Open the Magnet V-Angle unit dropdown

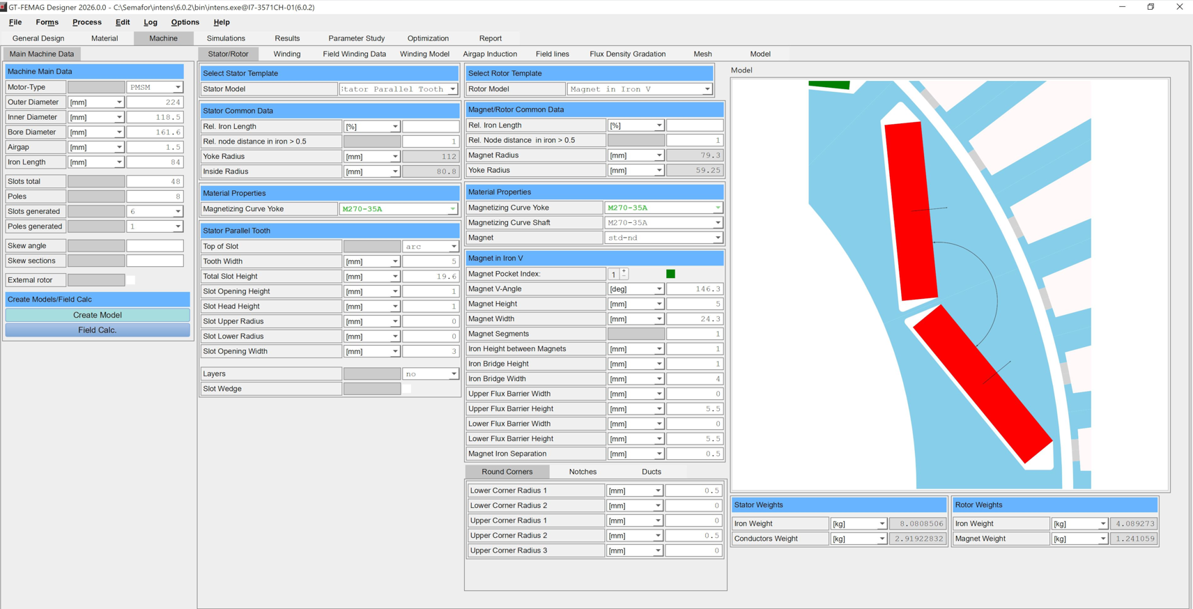point(659,289)
